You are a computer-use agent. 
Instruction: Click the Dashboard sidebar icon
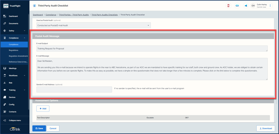(5, 16)
